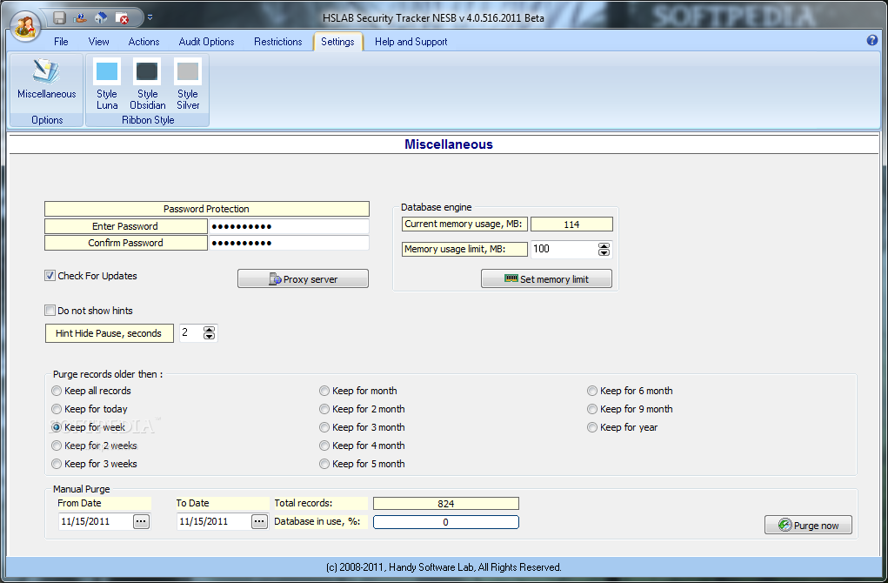The width and height of the screenshot is (888, 583).
Task: Toggle the Check For Updates checkbox
Action: [50, 276]
